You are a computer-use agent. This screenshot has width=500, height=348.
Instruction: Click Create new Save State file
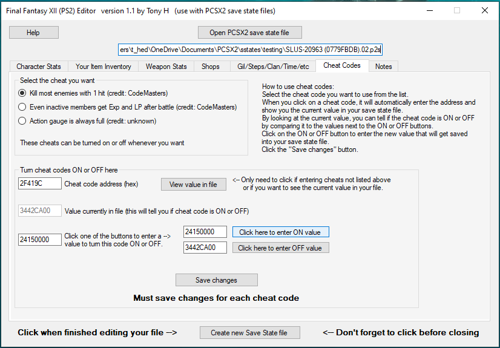coord(250,332)
